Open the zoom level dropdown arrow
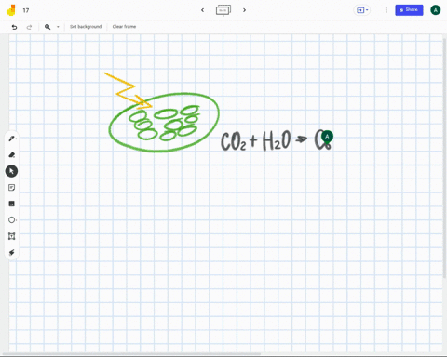The height and width of the screenshot is (357, 447). pos(58,27)
